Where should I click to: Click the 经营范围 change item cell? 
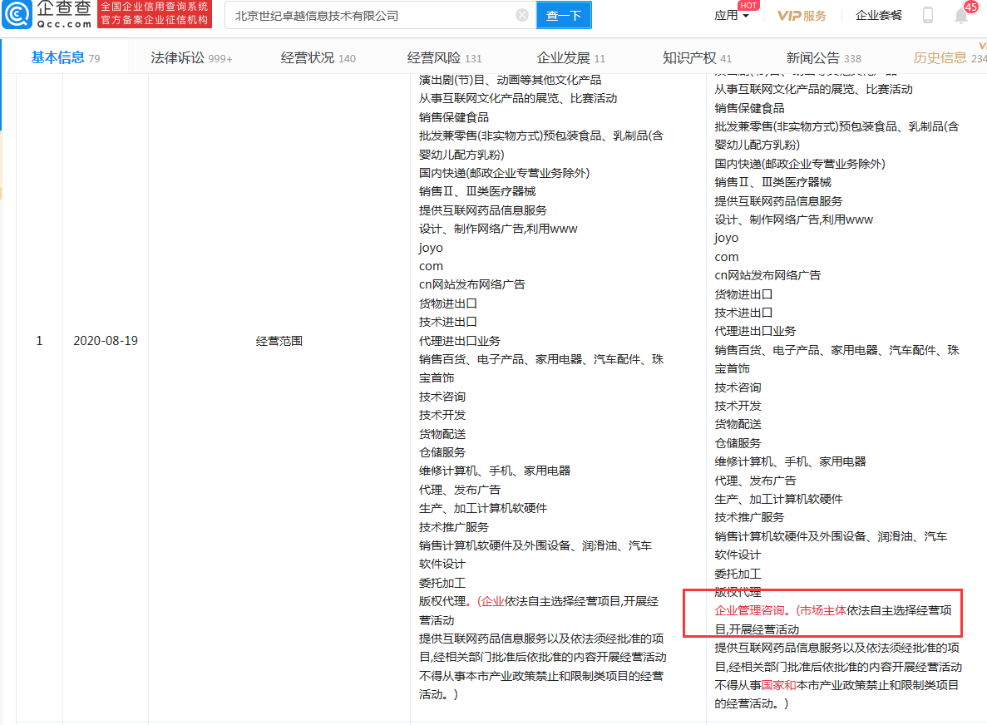click(279, 341)
